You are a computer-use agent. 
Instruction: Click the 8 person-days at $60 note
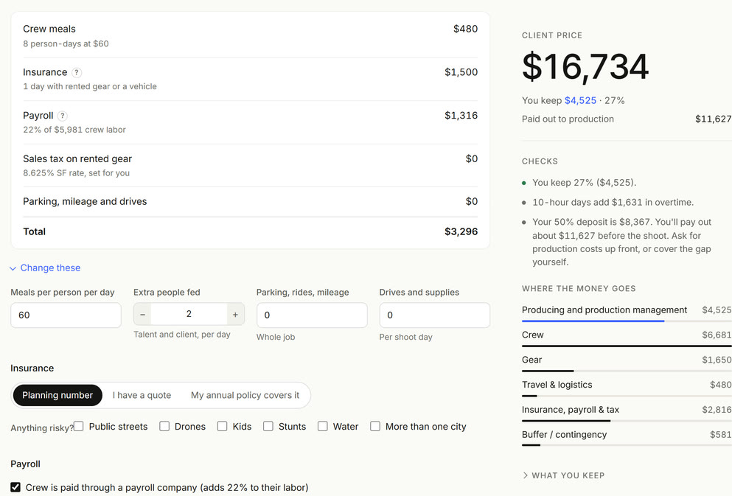66,43
